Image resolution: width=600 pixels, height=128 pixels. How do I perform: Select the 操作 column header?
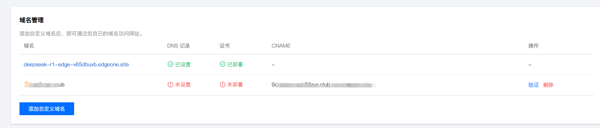533,46
